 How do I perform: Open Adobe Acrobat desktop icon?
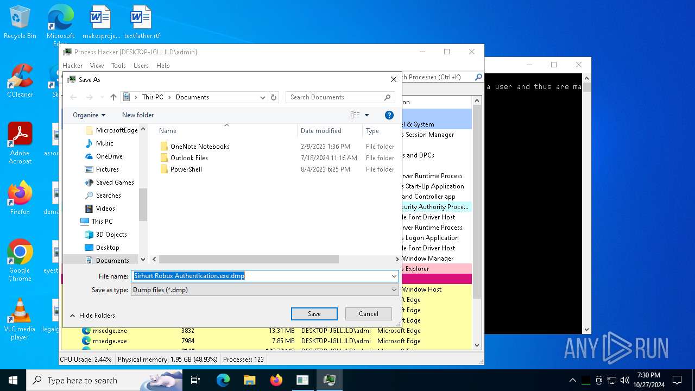pos(20,143)
